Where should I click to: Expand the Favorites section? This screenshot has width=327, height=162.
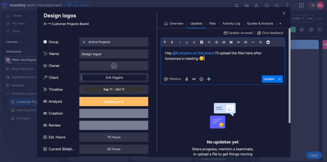coord(13,42)
